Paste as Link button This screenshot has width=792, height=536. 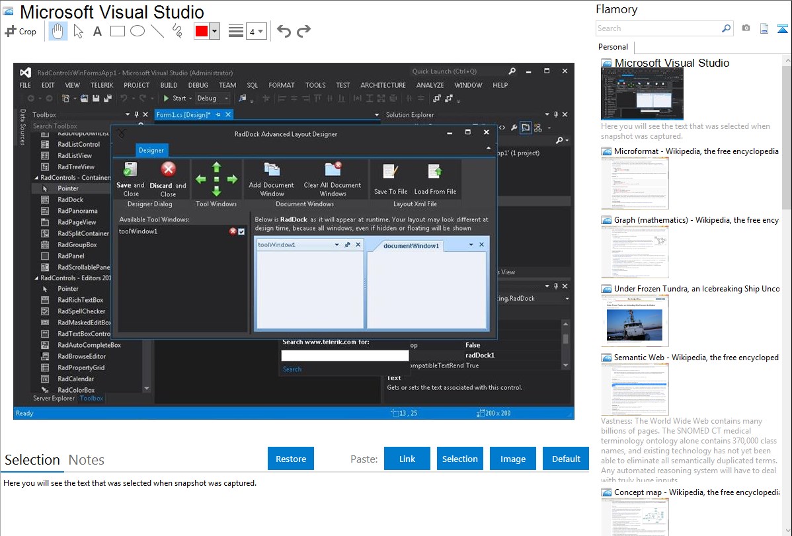click(407, 459)
